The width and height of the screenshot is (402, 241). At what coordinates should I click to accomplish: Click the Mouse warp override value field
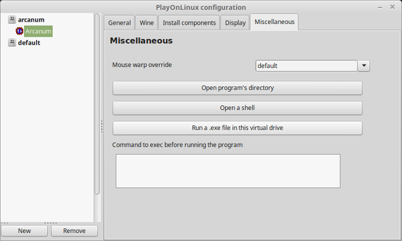coord(306,66)
